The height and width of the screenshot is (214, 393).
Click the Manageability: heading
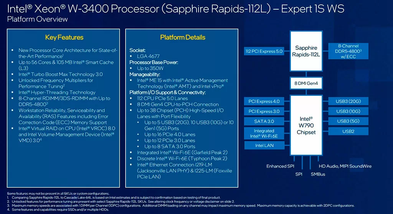145,74
